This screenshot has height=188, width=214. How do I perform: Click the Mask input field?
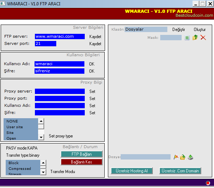tap(171, 37)
